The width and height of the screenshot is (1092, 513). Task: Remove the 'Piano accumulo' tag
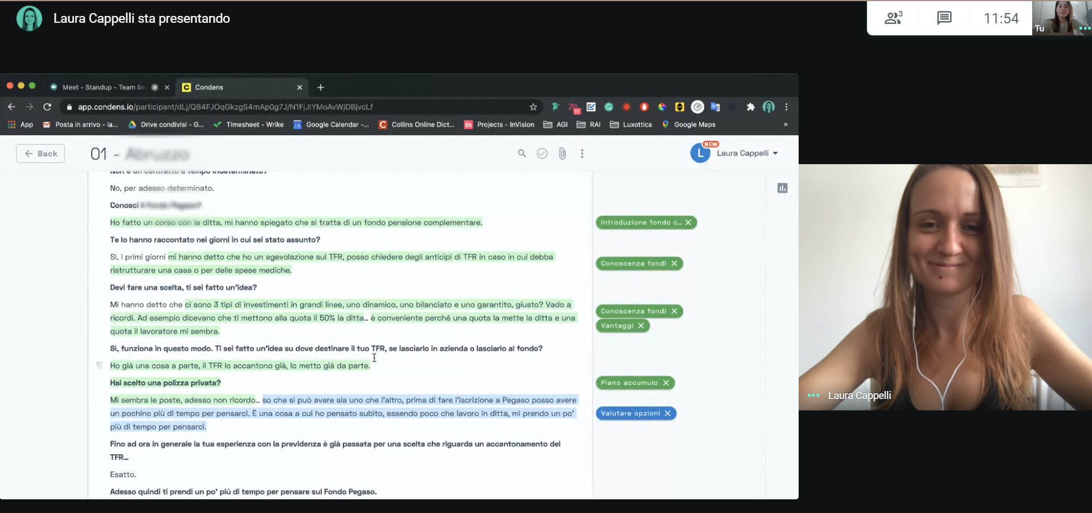(666, 382)
